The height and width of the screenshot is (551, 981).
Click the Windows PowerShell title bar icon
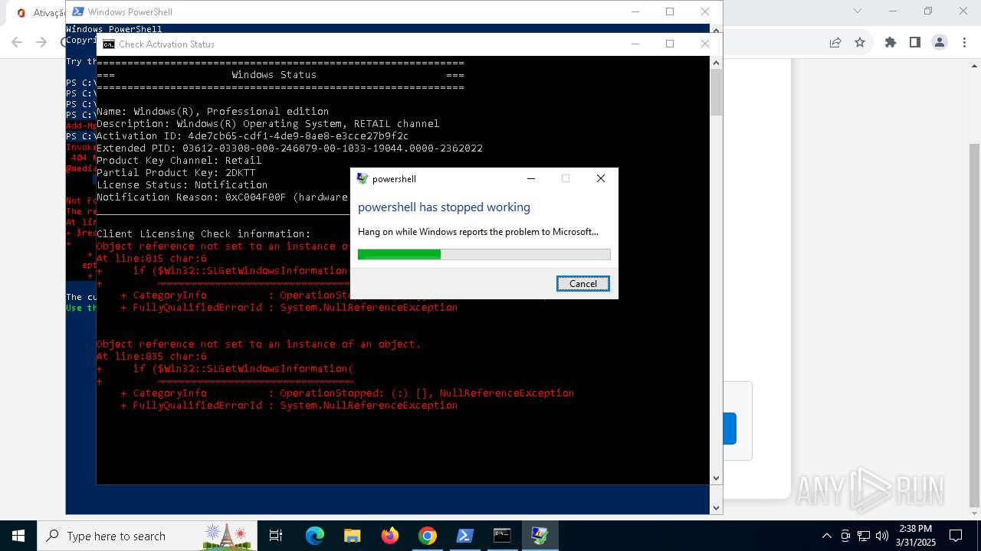coord(78,11)
